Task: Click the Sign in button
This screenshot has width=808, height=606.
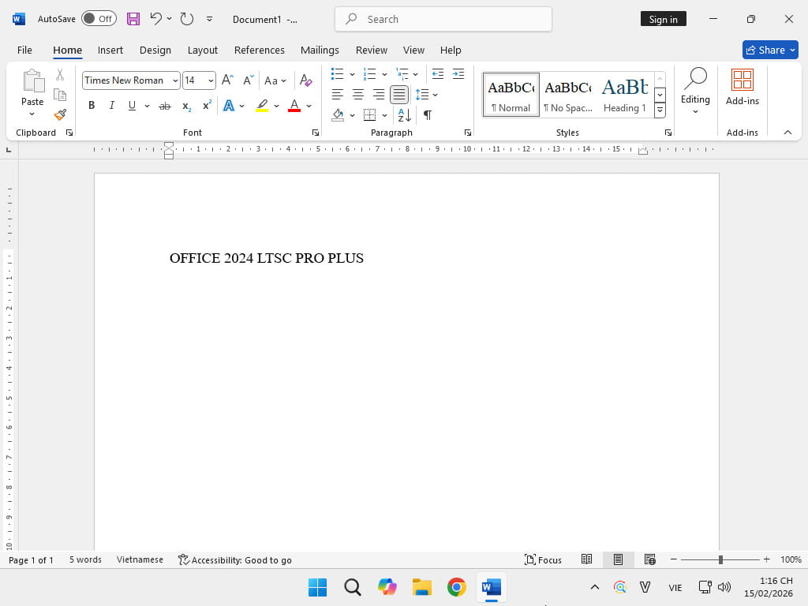Action: pos(663,19)
